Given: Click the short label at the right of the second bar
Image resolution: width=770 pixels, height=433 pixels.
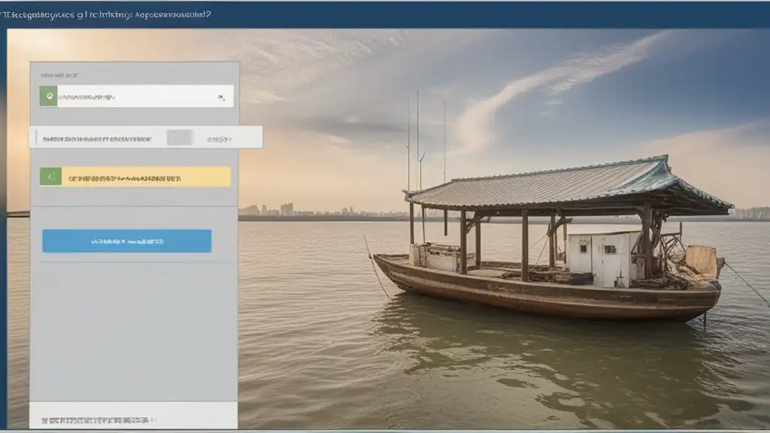Looking at the screenshot, I should pos(220,138).
